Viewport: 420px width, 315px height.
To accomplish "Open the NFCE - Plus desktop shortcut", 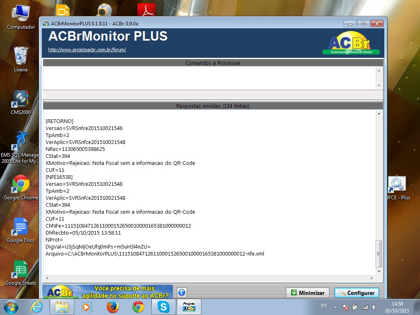I will point(399,188).
